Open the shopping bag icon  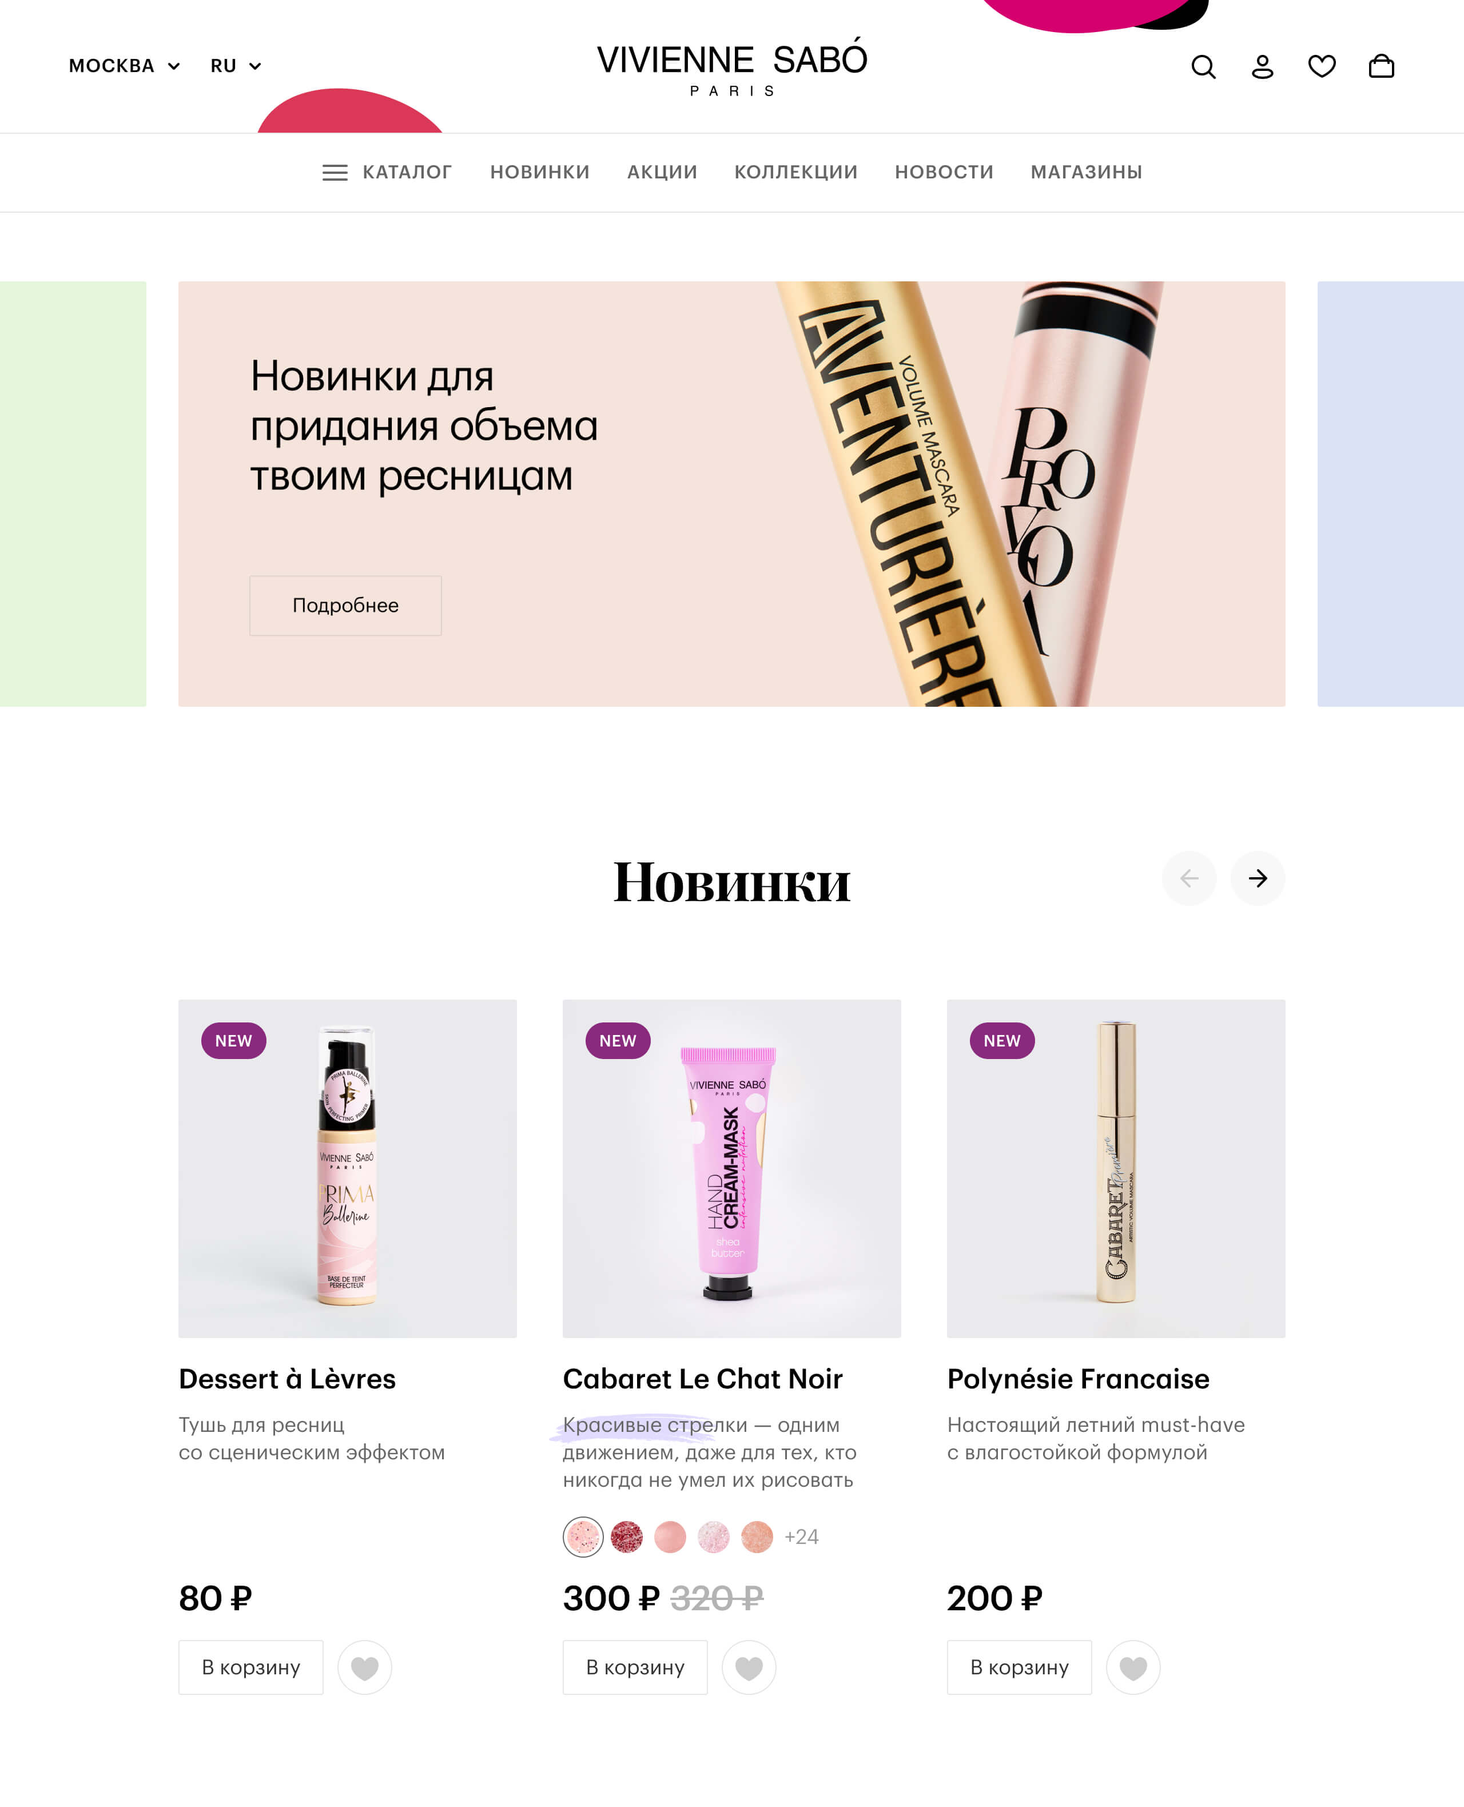click(1381, 66)
